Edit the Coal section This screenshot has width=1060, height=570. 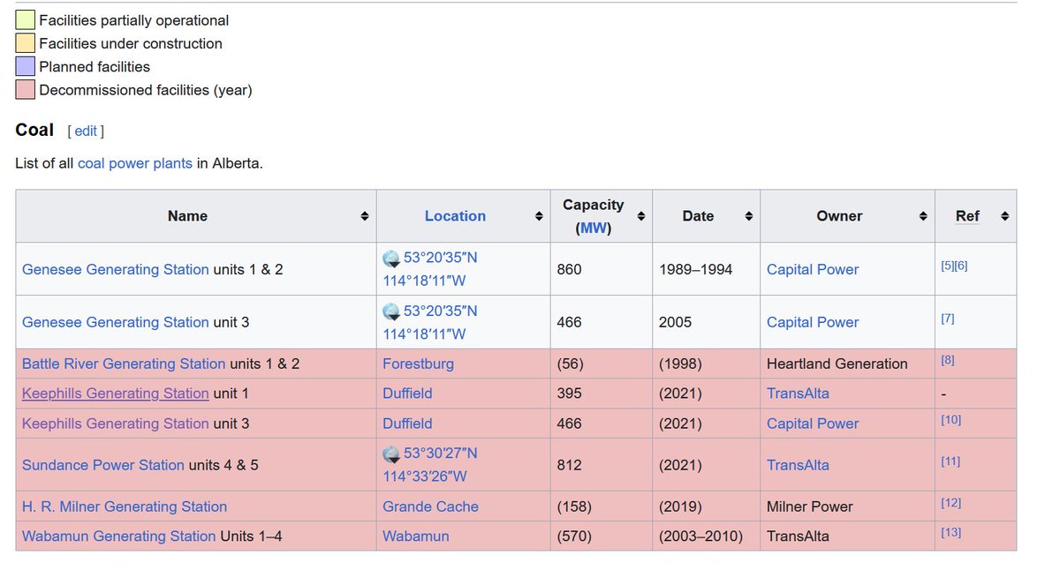click(x=86, y=131)
